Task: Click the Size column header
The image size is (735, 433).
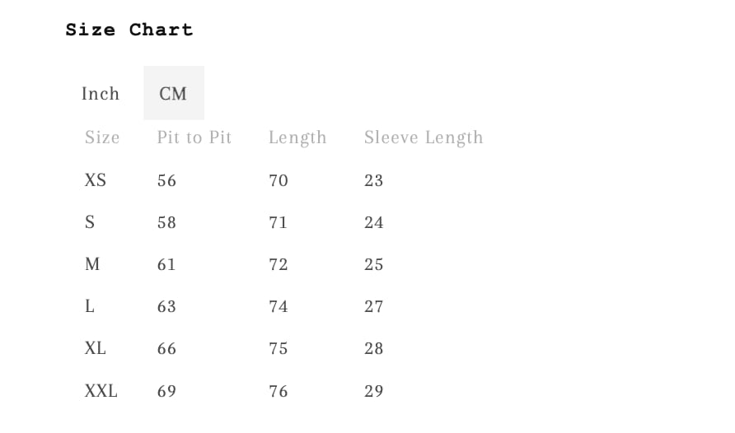Action: pos(102,137)
